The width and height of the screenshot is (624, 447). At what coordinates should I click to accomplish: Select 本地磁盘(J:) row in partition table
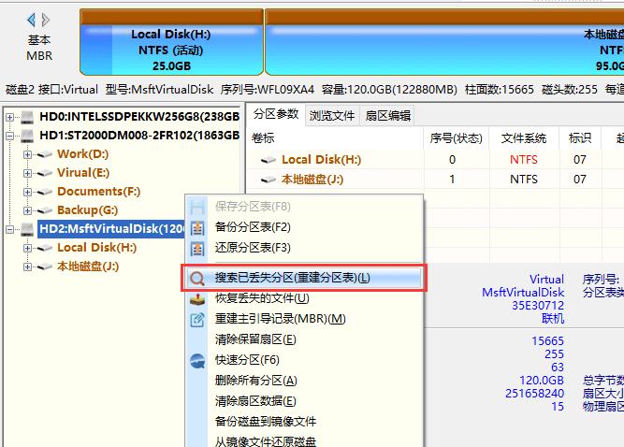point(435,180)
